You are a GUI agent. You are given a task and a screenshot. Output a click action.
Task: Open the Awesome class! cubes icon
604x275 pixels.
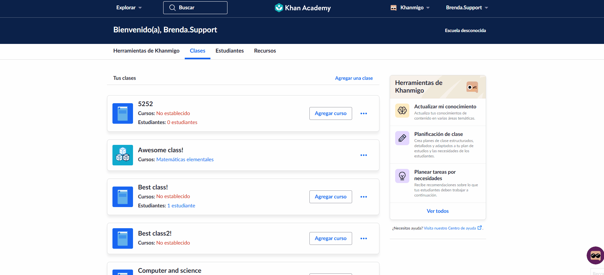coord(123,155)
